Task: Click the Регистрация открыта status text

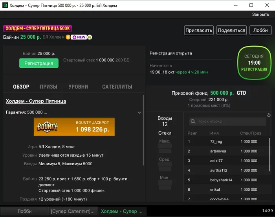Action: 170,53
